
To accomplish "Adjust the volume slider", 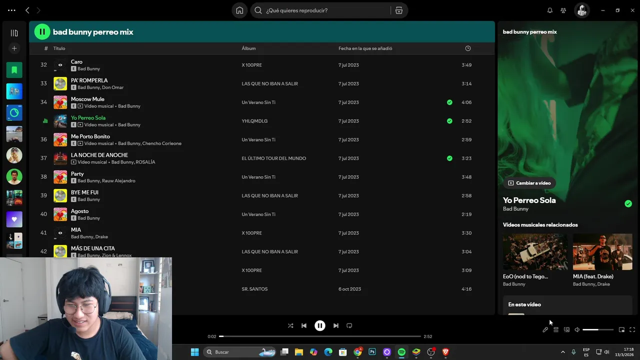I will pos(598,330).
